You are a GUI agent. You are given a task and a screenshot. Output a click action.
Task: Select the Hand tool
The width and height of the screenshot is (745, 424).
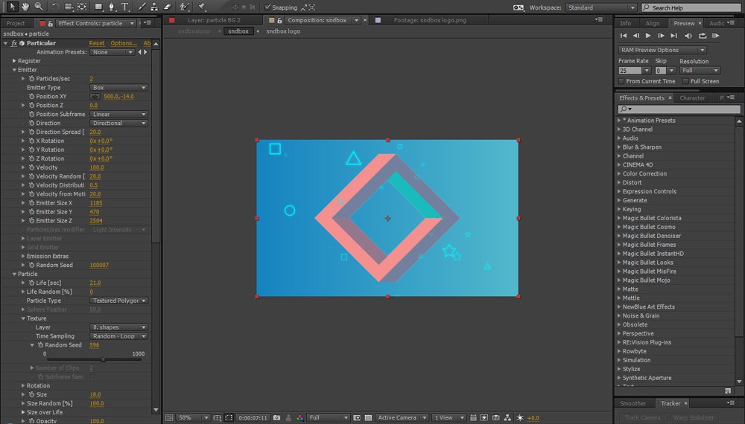[25, 7]
